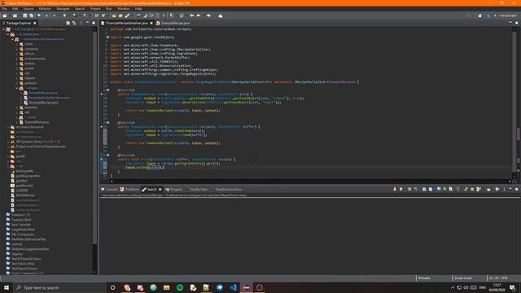Collapse the src/main/java source folder

click(8, 34)
